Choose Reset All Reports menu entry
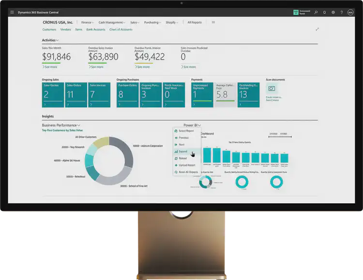 point(187,172)
